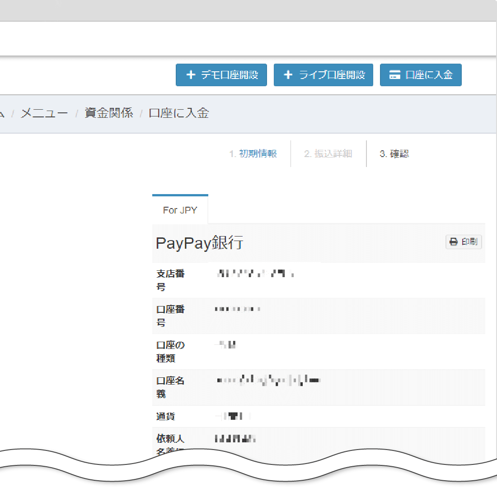Click the printer icon beside 印刷
Screen dimensions: 497x492
coord(454,242)
